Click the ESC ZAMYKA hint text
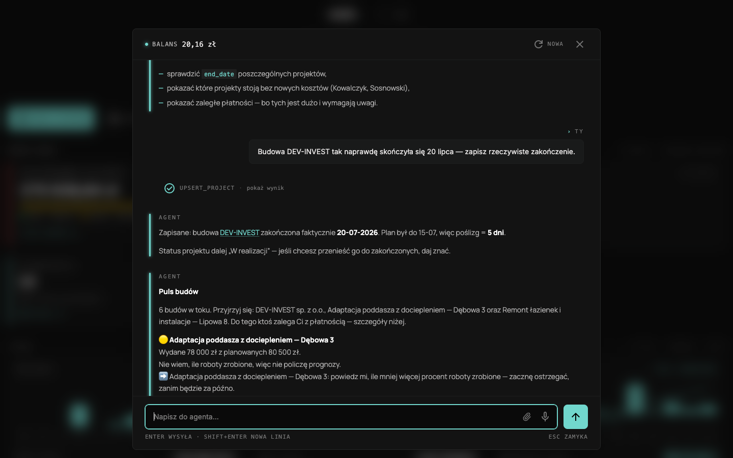 [x=568, y=437]
